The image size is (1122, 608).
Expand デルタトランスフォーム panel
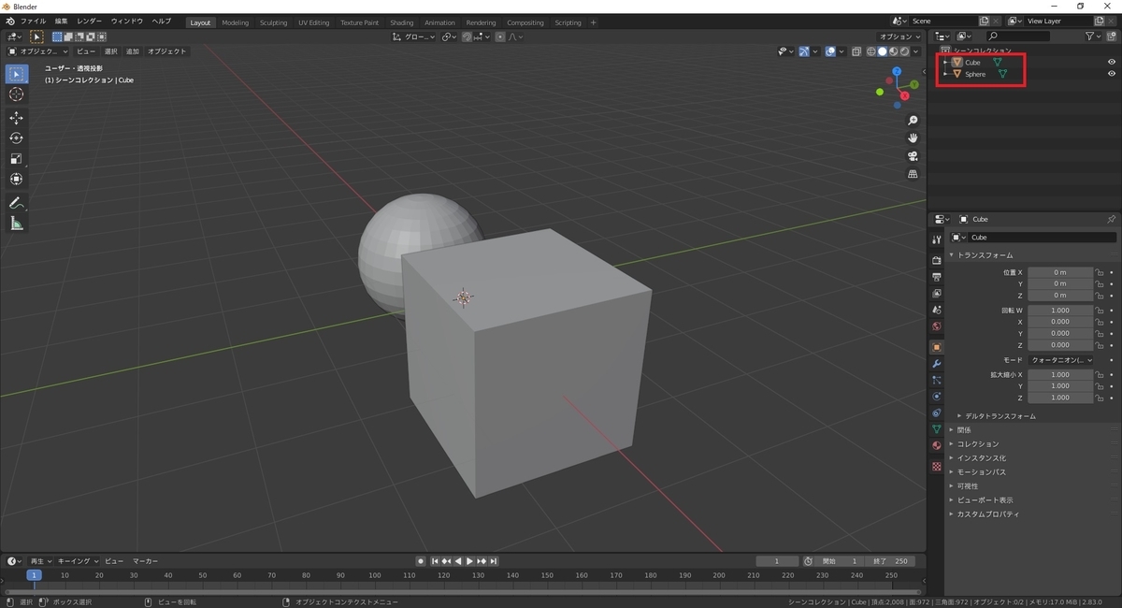pyautogui.click(x=1000, y=415)
